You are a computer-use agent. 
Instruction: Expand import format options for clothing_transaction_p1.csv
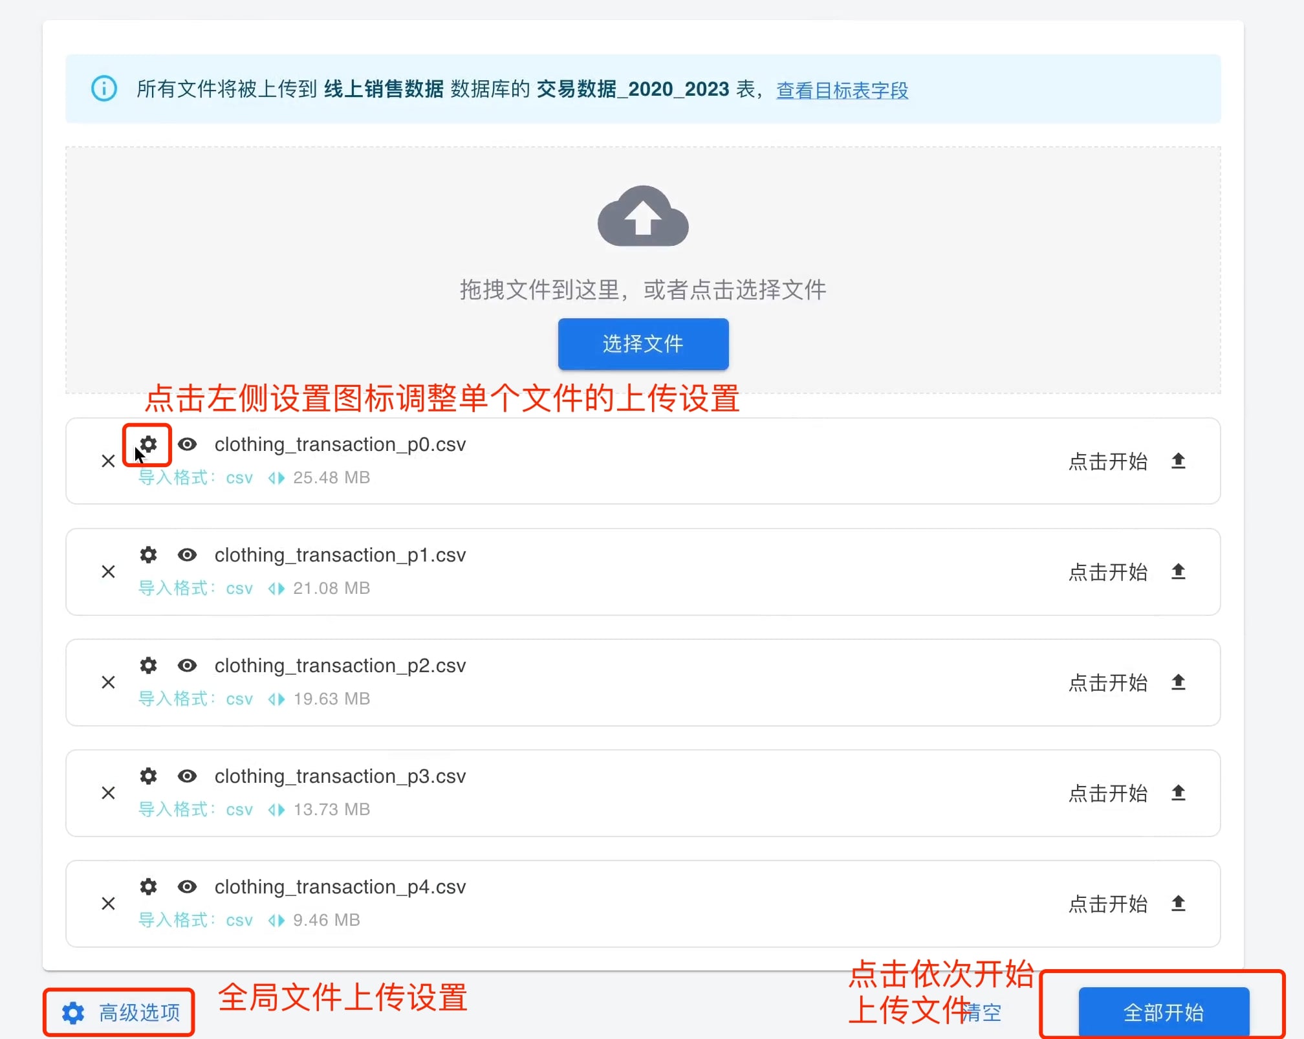tap(275, 589)
